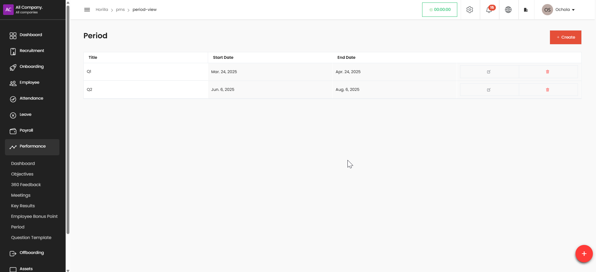This screenshot has height=272, width=596.
Task: Open Question Template
Action: [31, 237]
